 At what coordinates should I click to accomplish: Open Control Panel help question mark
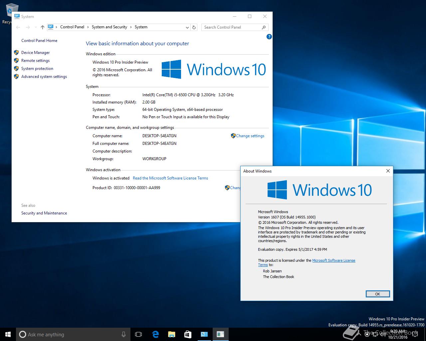269,37
